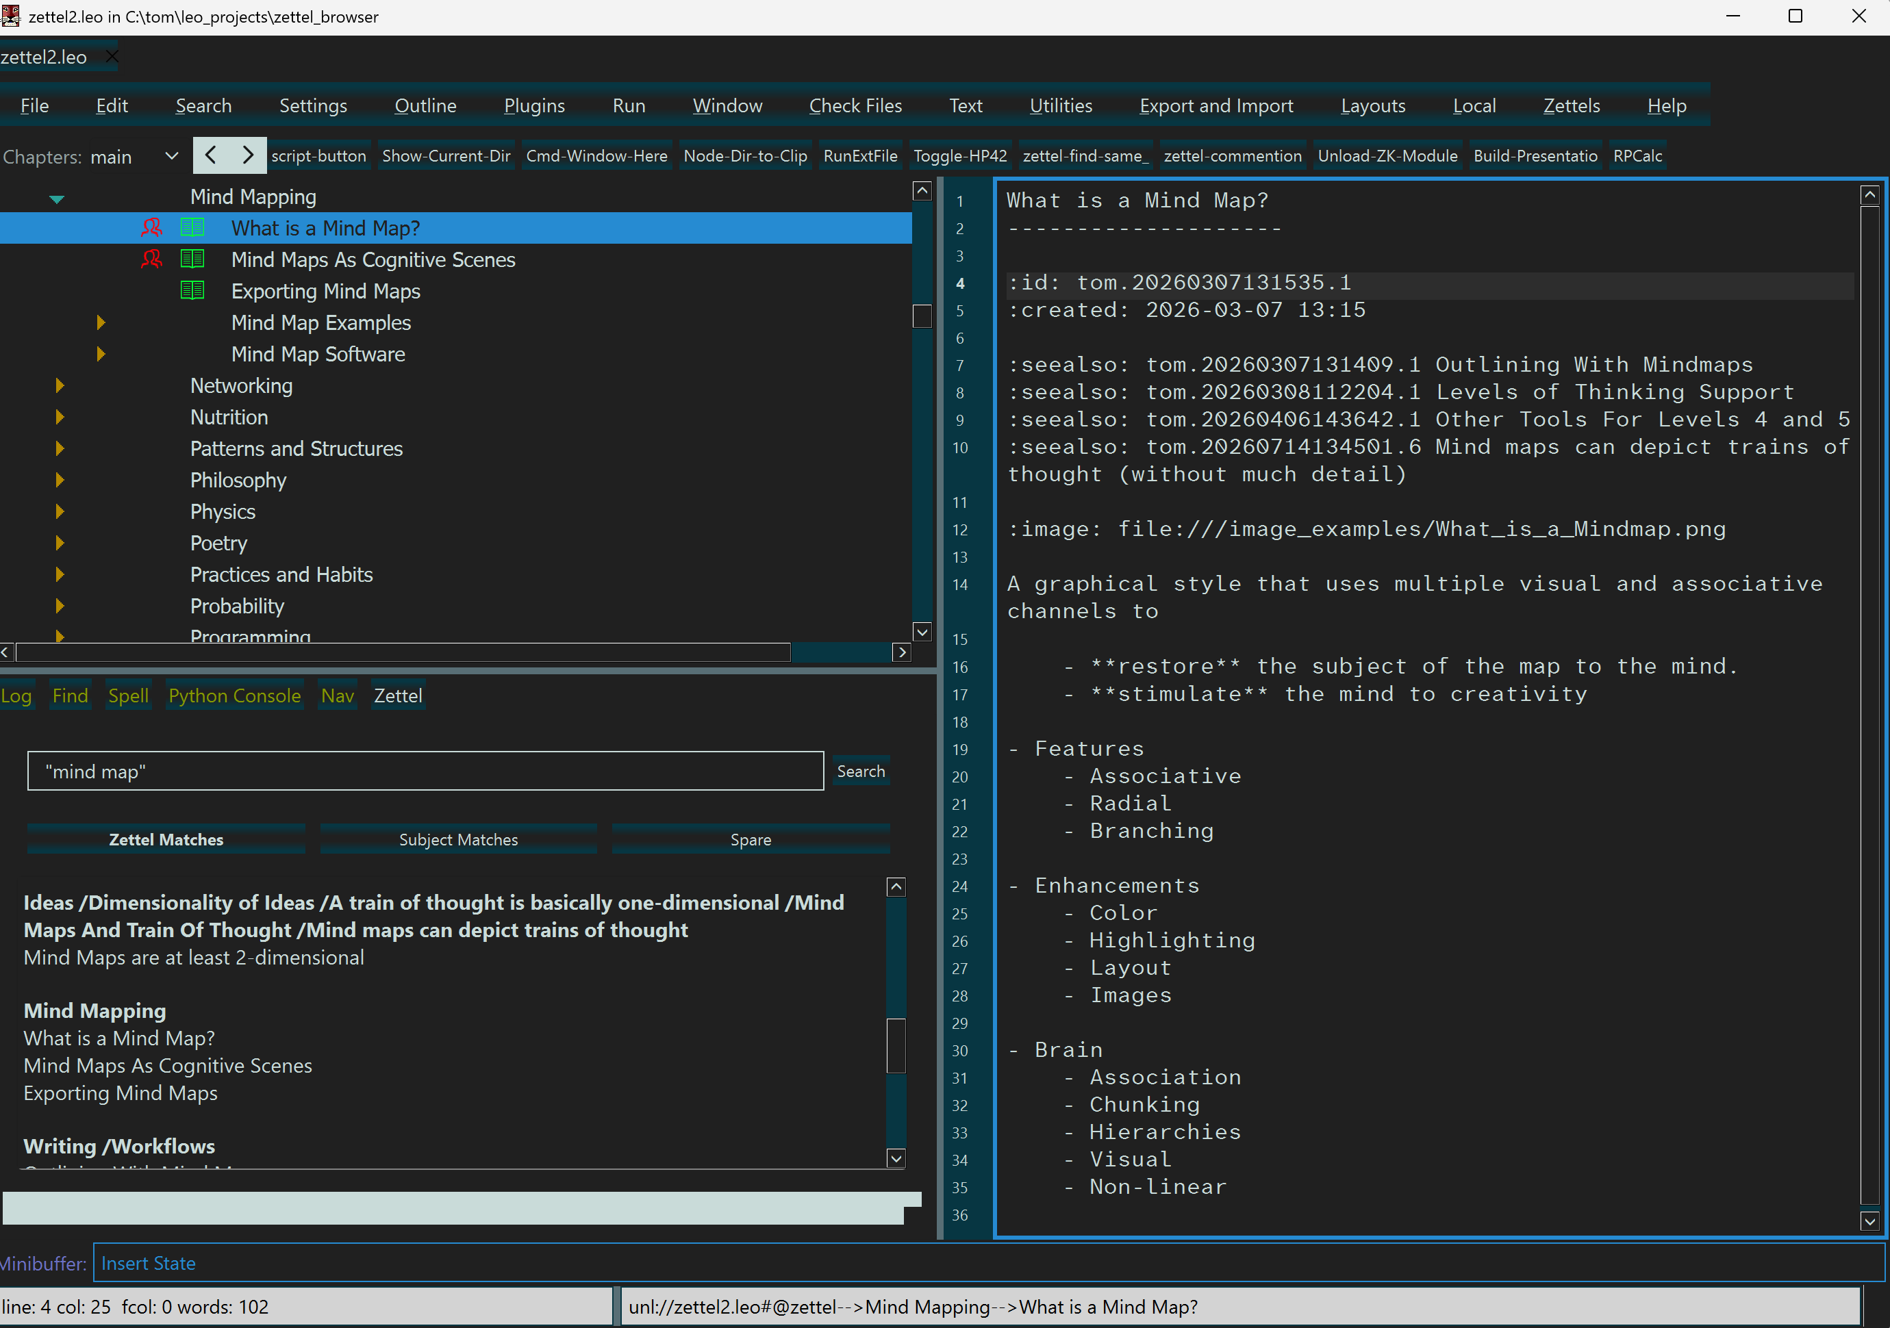Image resolution: width=1890 pixels, height=1328 pixels.
Task: Click the outline pane scroll-down arrow
Action: point(922,631)
